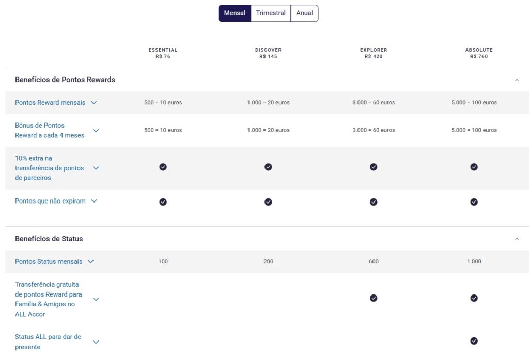Click Absolute checkmark for Status ALL presente

474,341
